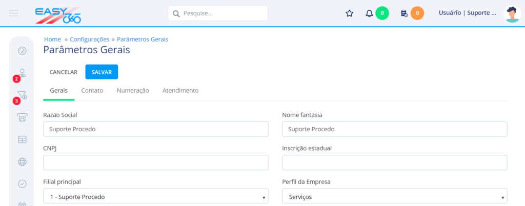
Task: Click the CNPJ label
Action: click(50, 149)
